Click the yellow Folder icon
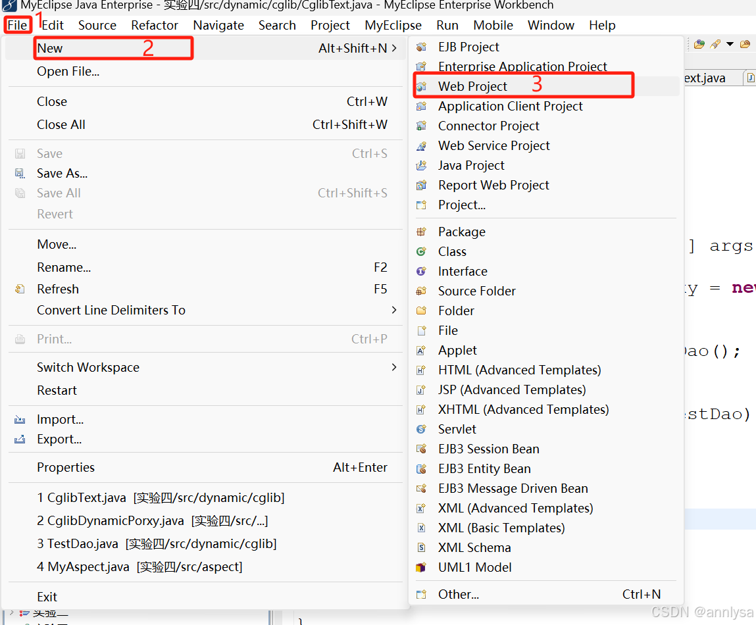Image resolution: width=756 pixels, height=625 pixels. (x=421, y=311)
